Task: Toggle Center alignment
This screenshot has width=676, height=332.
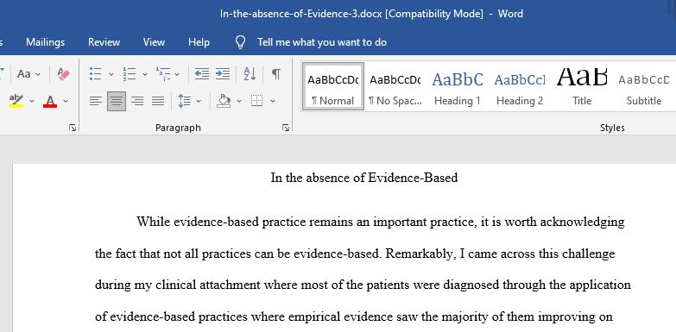Action: click(117, 101)
